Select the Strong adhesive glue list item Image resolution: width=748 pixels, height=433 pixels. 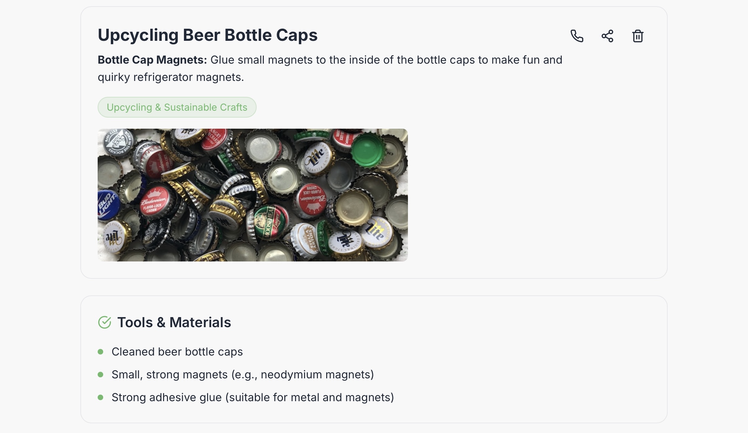pos(252,397)
